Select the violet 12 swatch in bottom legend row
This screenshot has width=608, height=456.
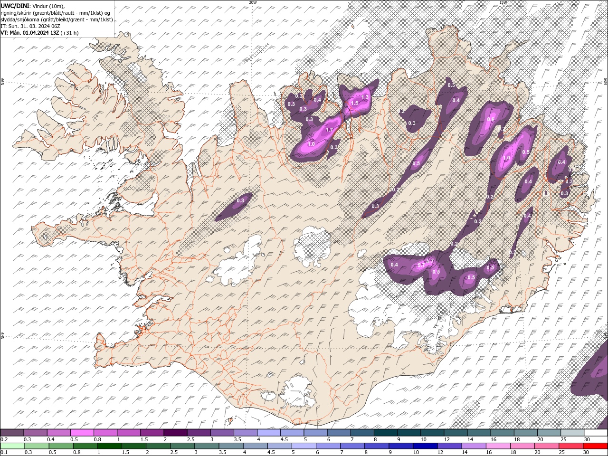[x=449, y=446]
